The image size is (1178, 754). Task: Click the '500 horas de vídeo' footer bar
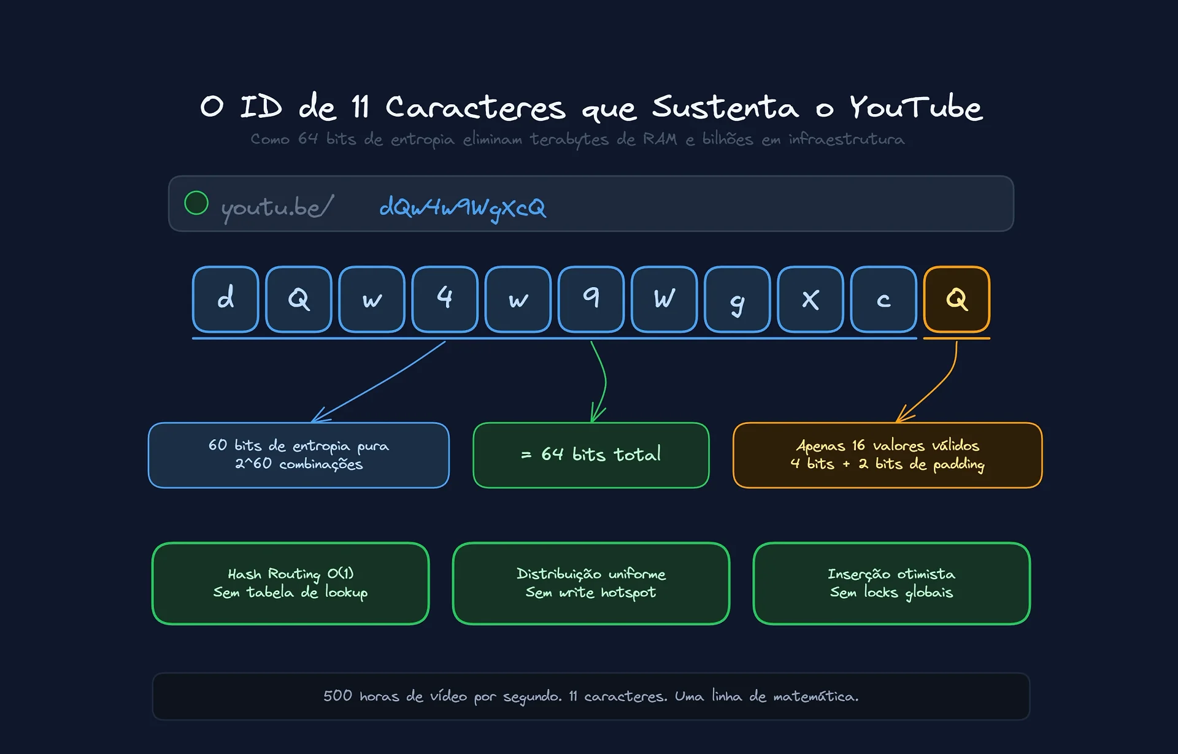click(x=591, y=696)
